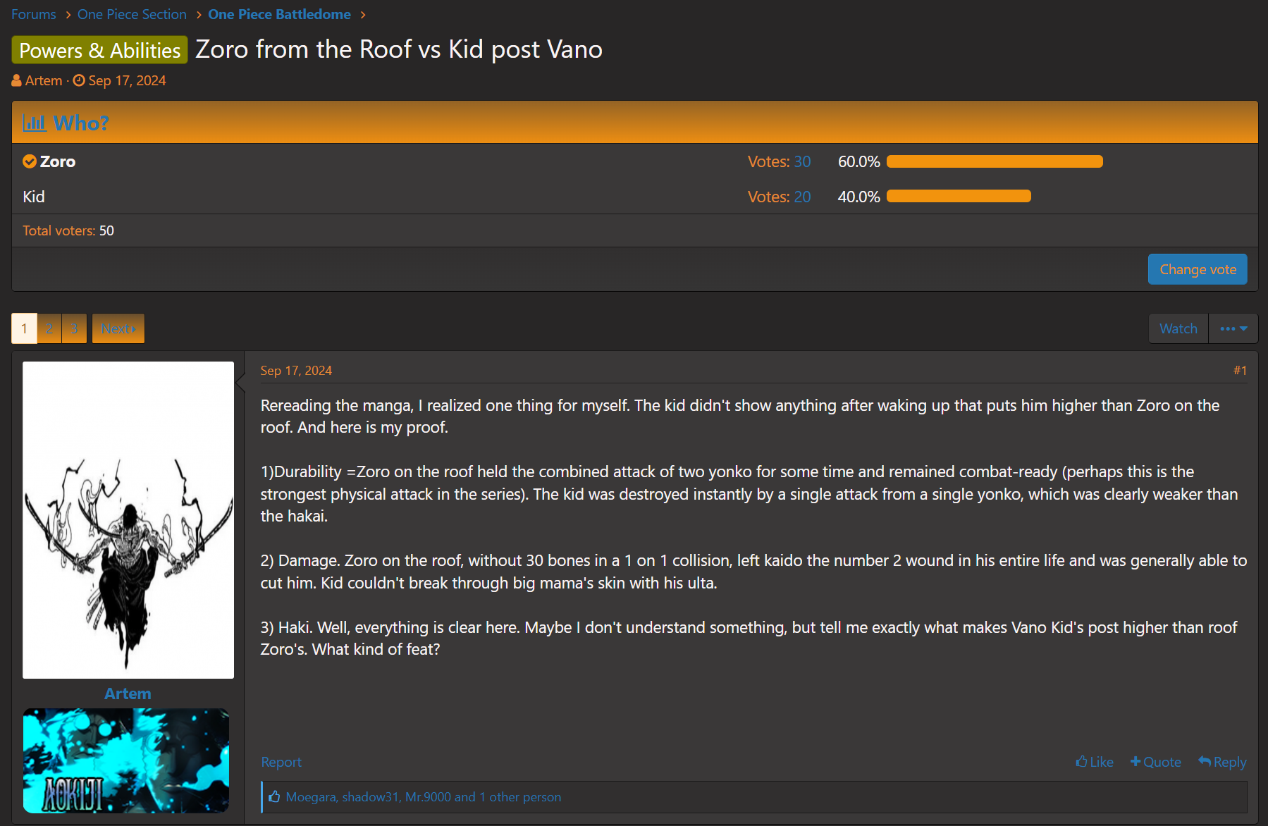This screenshot has width=1268, height=826.
Task: Click the poll bar chart icon
Action: [35, 123]
